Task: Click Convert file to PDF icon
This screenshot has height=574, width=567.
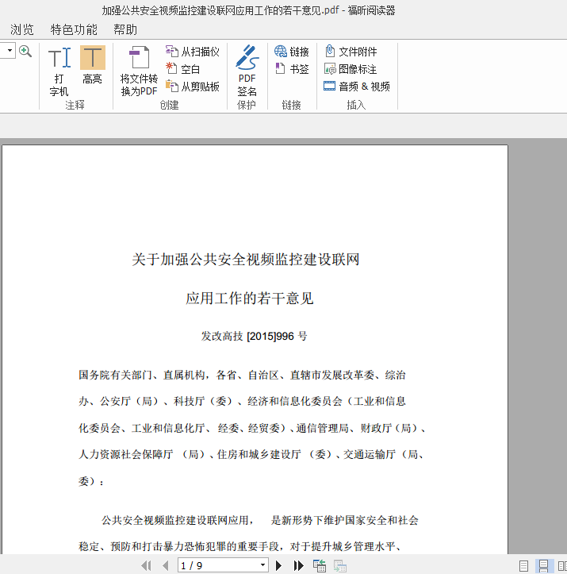Action: pyautogui.click(x=139, y=70)
